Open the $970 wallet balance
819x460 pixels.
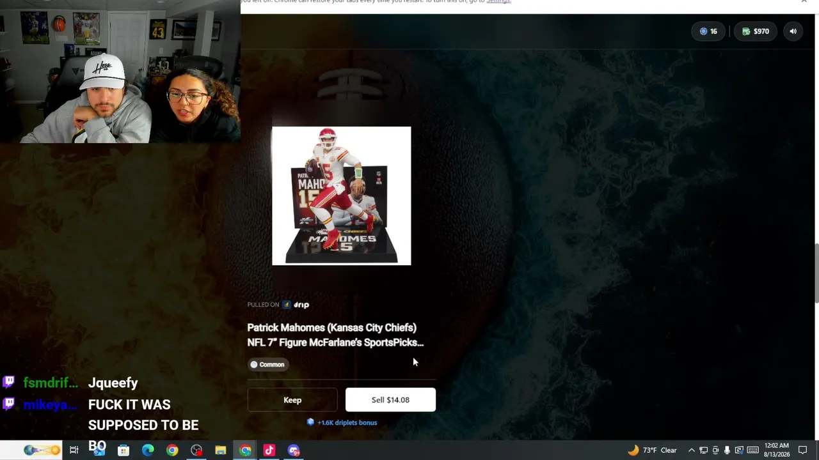pos(756,31)
